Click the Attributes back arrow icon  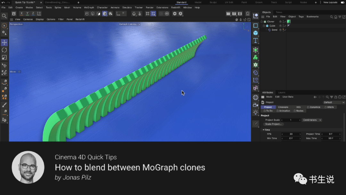[315, 97]
